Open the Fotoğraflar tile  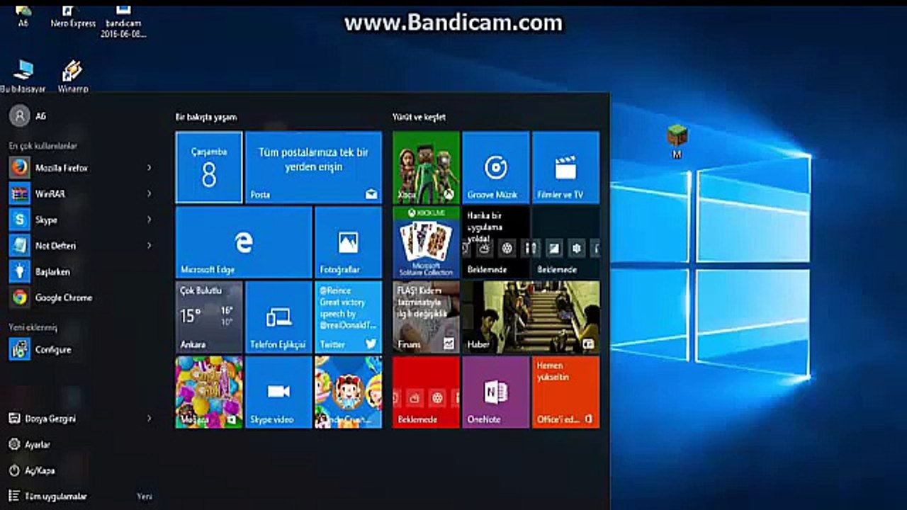point(348,242)
